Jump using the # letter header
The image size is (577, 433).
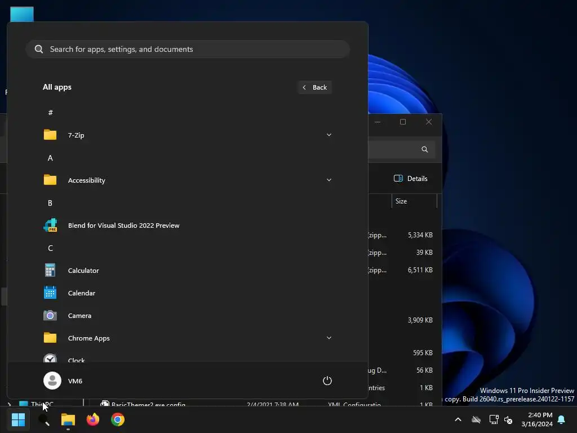coord(50,112)
